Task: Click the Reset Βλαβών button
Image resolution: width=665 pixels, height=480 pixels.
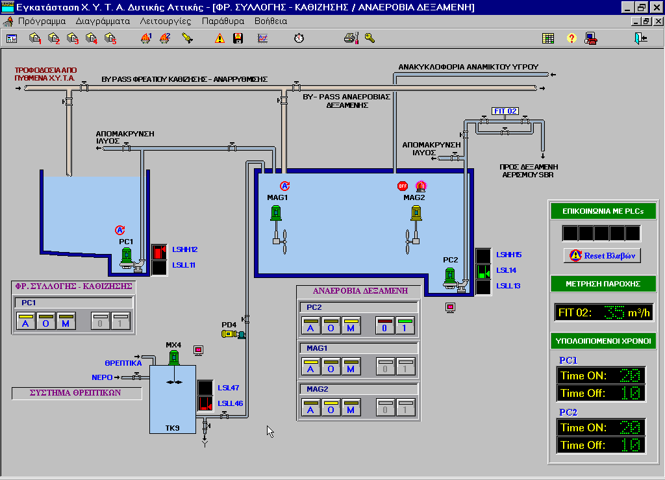Action: (x=603, y=255)
